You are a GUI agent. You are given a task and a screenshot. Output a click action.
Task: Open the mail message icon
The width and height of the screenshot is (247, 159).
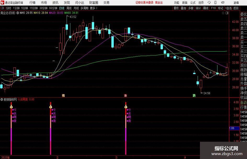click(x=223, y=3)
